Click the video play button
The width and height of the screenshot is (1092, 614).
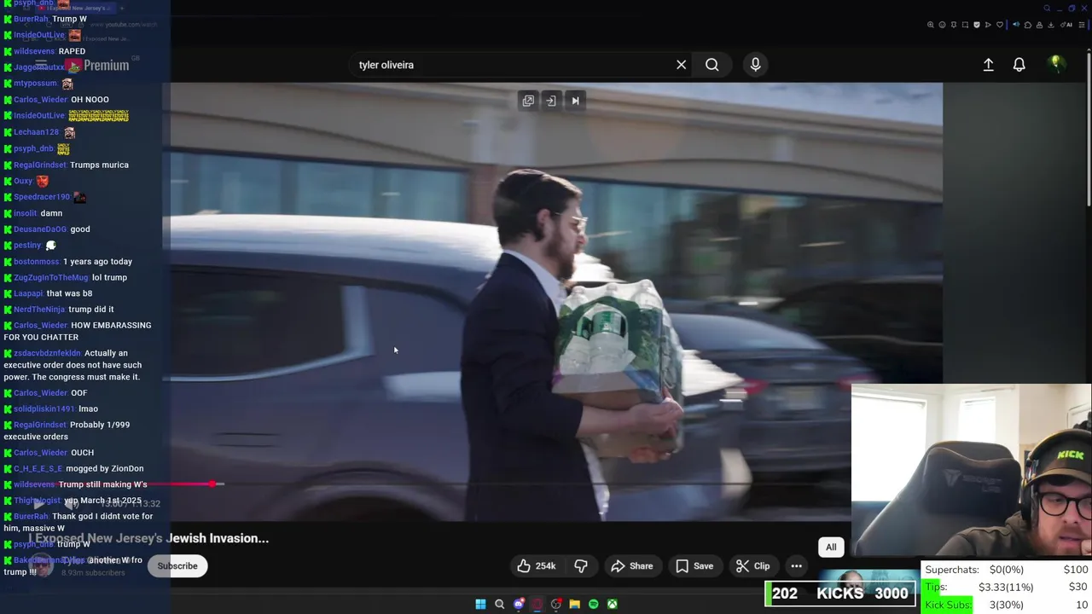pos(39,504)
